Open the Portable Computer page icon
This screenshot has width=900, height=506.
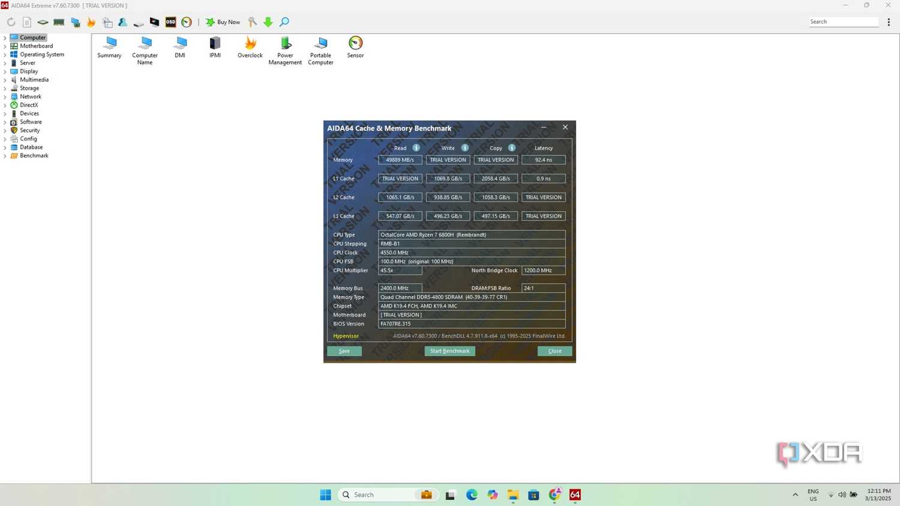click(x=320, y=51)
